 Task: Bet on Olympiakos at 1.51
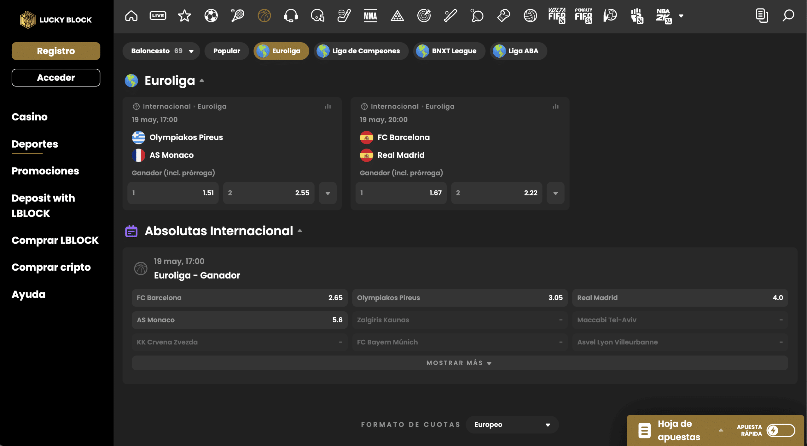click(x=173, y=193)
